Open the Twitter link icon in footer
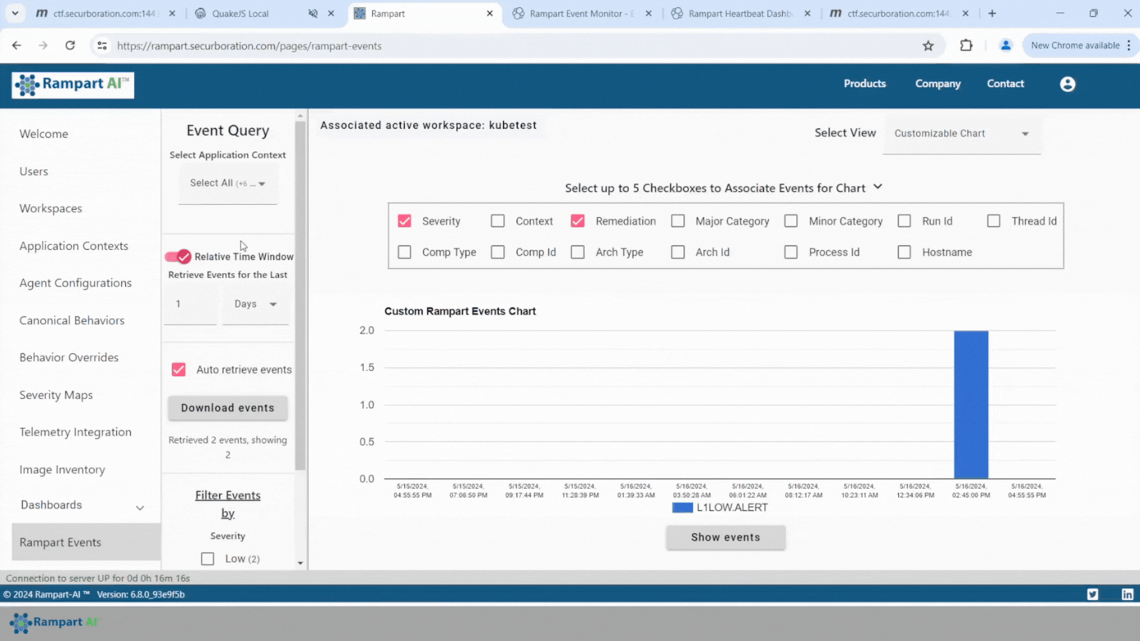The width and height of the screenshot is (1140, 641). click(1092, 594)
